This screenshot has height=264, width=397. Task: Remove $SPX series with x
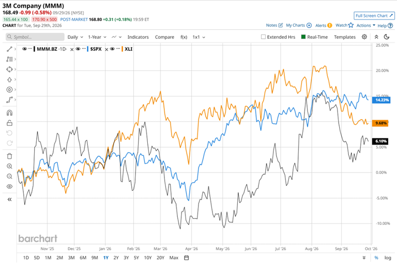coord(106,49)
